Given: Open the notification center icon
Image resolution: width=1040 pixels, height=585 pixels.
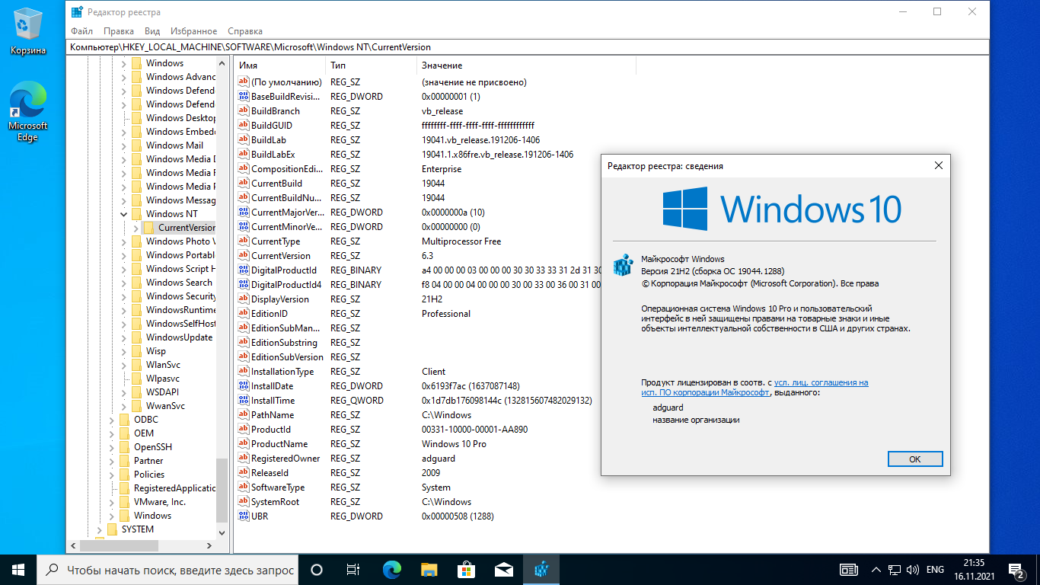Looking at the screenshot, I should [x=1016, y=569].
